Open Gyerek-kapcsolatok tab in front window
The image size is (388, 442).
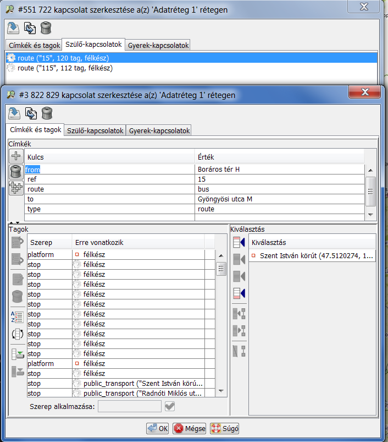coord(159,131)
